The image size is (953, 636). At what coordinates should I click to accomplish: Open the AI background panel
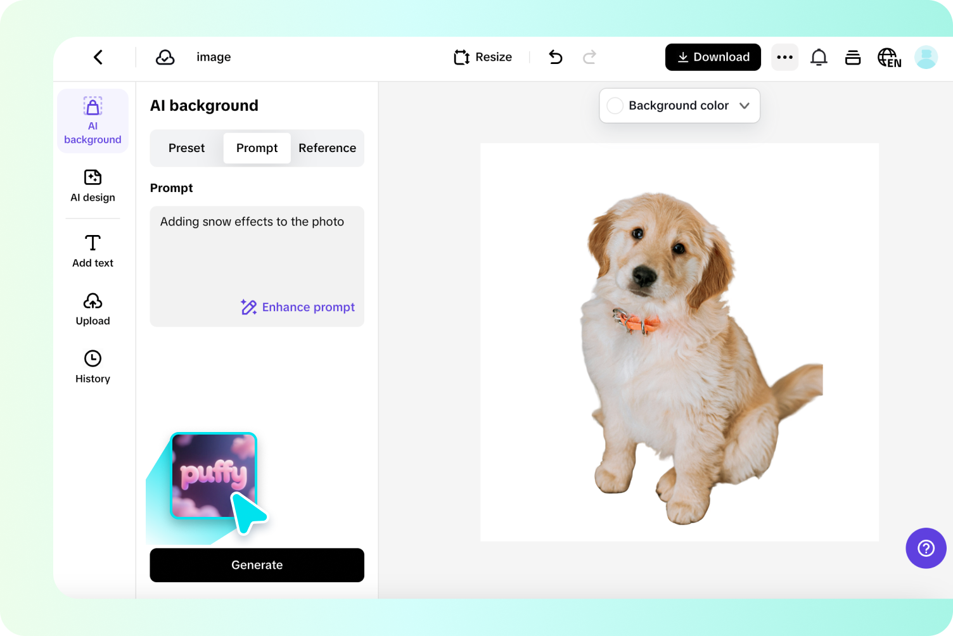point(93,120)
